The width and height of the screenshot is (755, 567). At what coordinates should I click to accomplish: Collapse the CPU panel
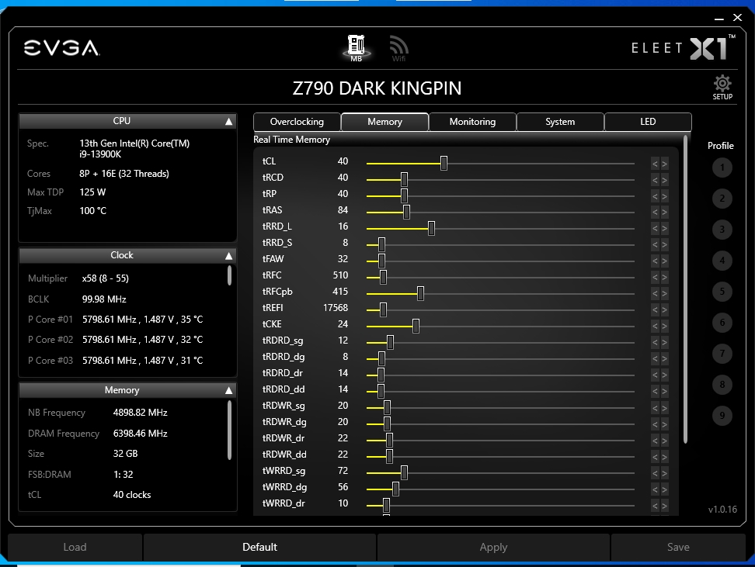(228, 122)
